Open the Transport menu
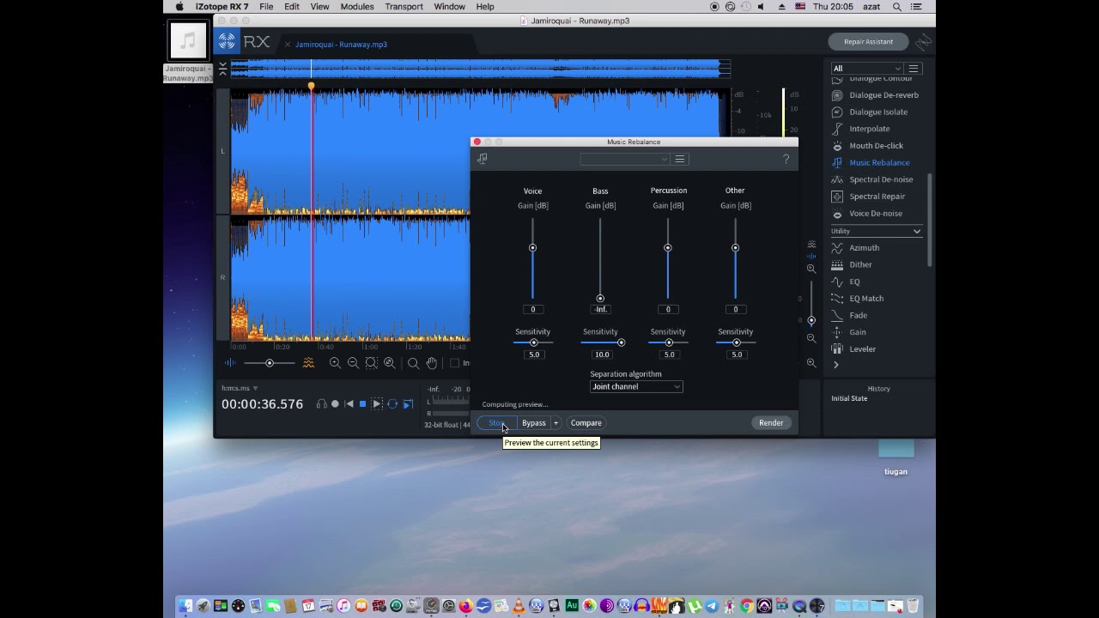This screenshot has height=618, width=1099. pyautogui.click(x=404, y=7)
